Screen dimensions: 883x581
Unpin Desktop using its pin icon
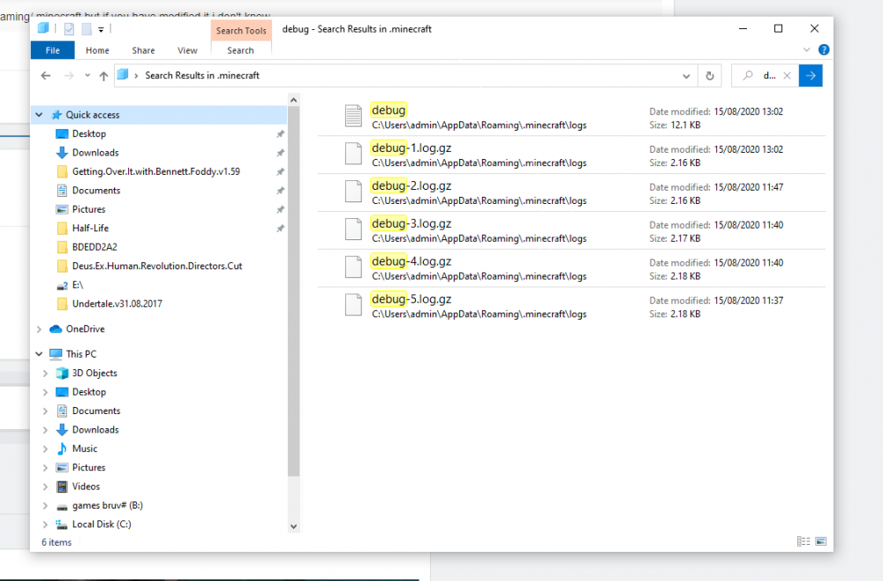(281, 134)
